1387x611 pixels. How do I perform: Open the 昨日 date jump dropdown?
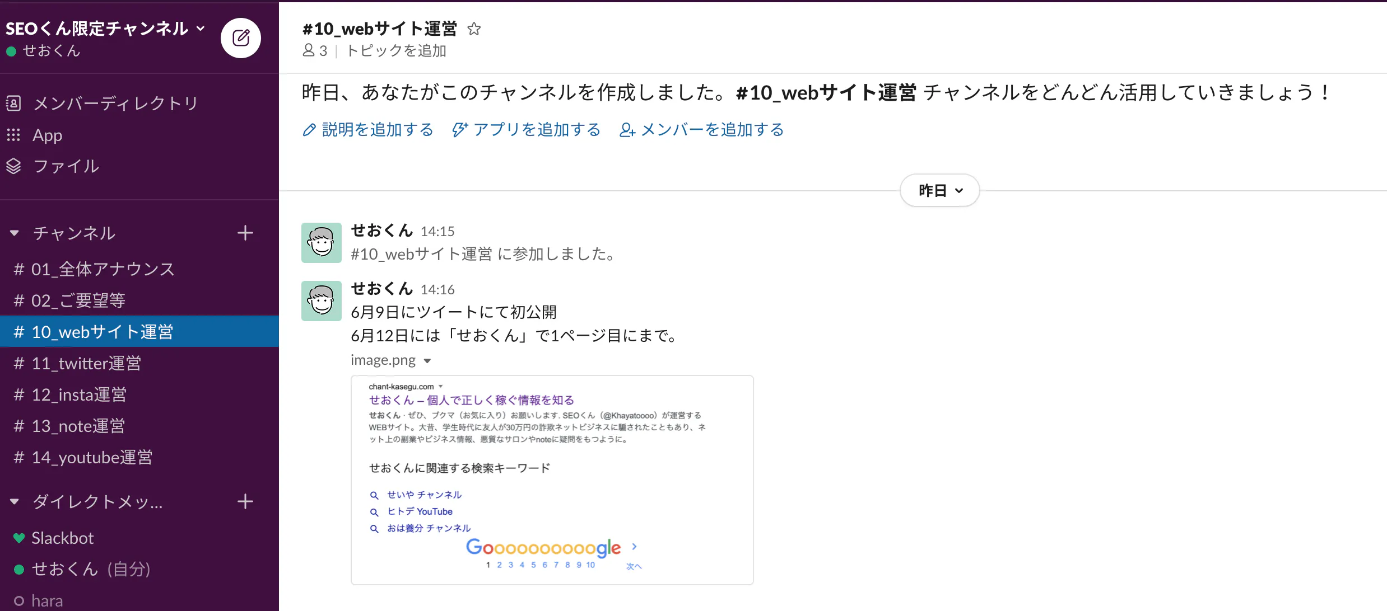point(940,190)
